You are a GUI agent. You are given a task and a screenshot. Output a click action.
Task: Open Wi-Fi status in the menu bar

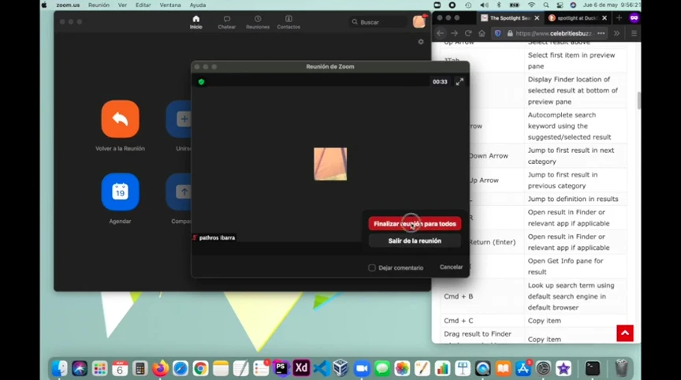(531, 6)
